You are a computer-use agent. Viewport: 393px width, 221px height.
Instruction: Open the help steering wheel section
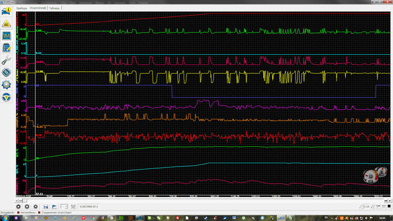click(x=6, y=97)
